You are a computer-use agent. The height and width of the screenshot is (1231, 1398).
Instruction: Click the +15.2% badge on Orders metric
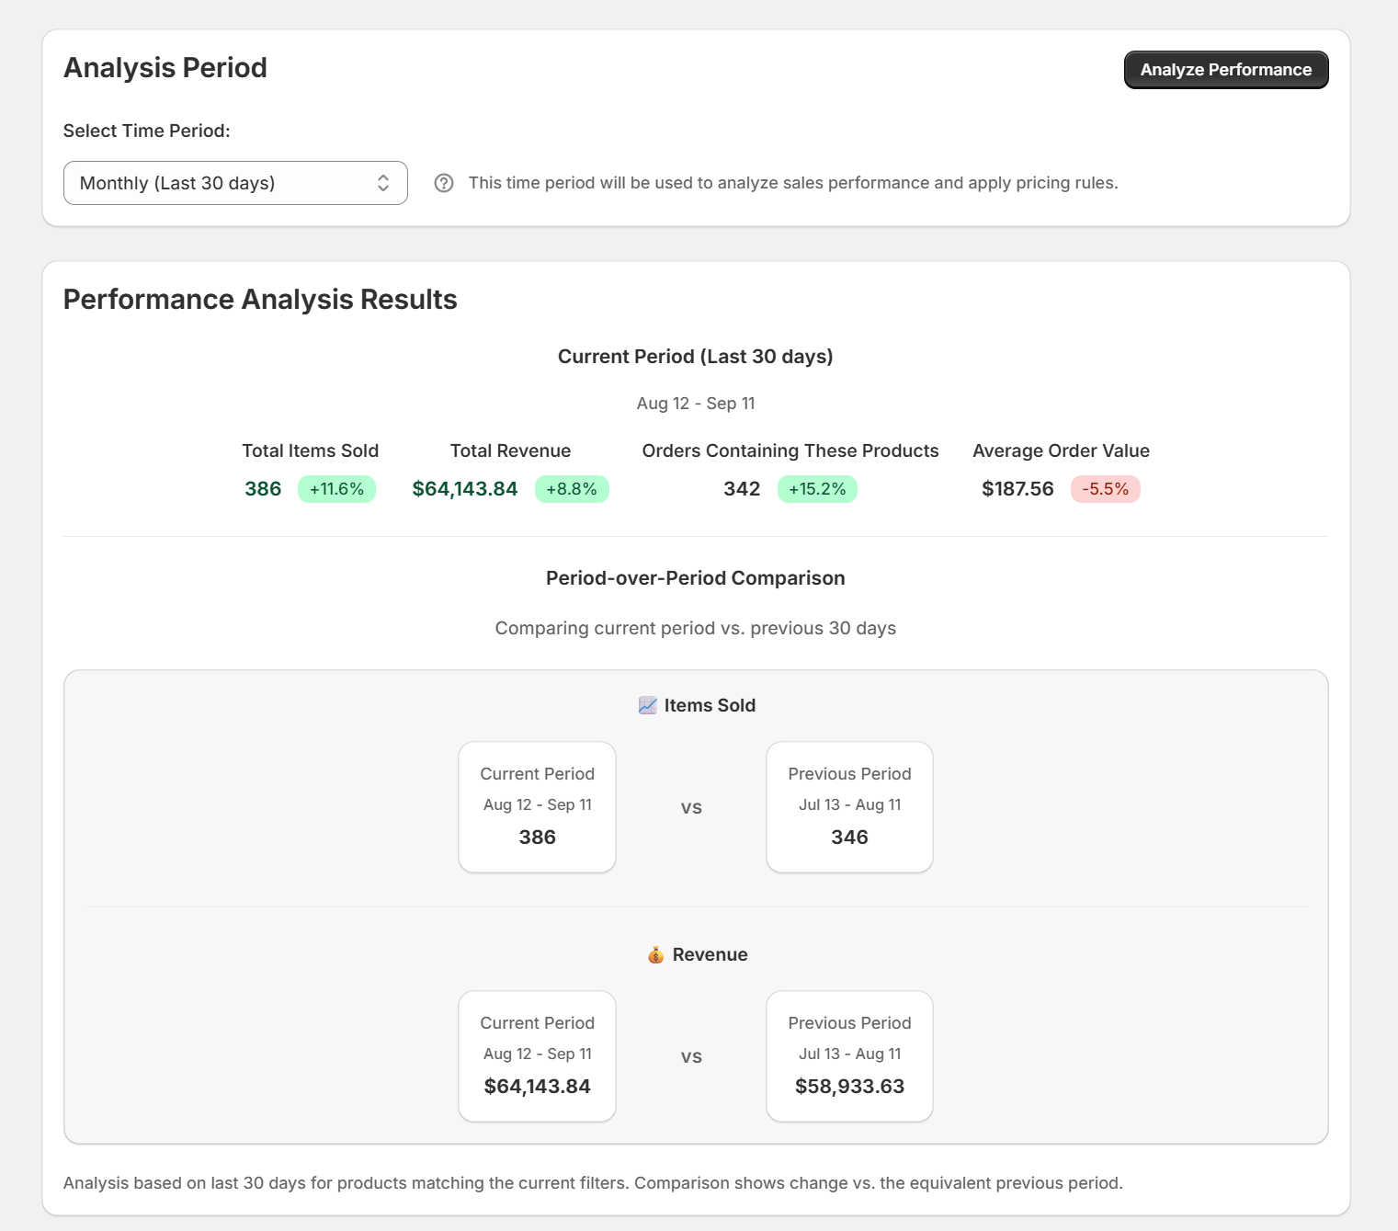tap(817, 489)
